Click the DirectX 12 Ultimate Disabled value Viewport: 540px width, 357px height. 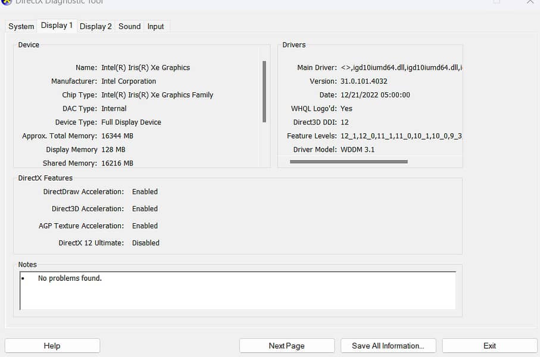pos(146,243)
